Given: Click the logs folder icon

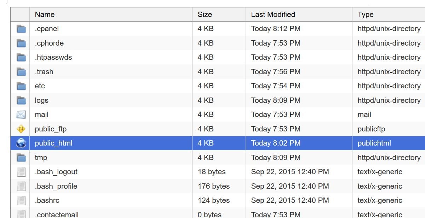Looking at the screenshot, I should point(21,100).
